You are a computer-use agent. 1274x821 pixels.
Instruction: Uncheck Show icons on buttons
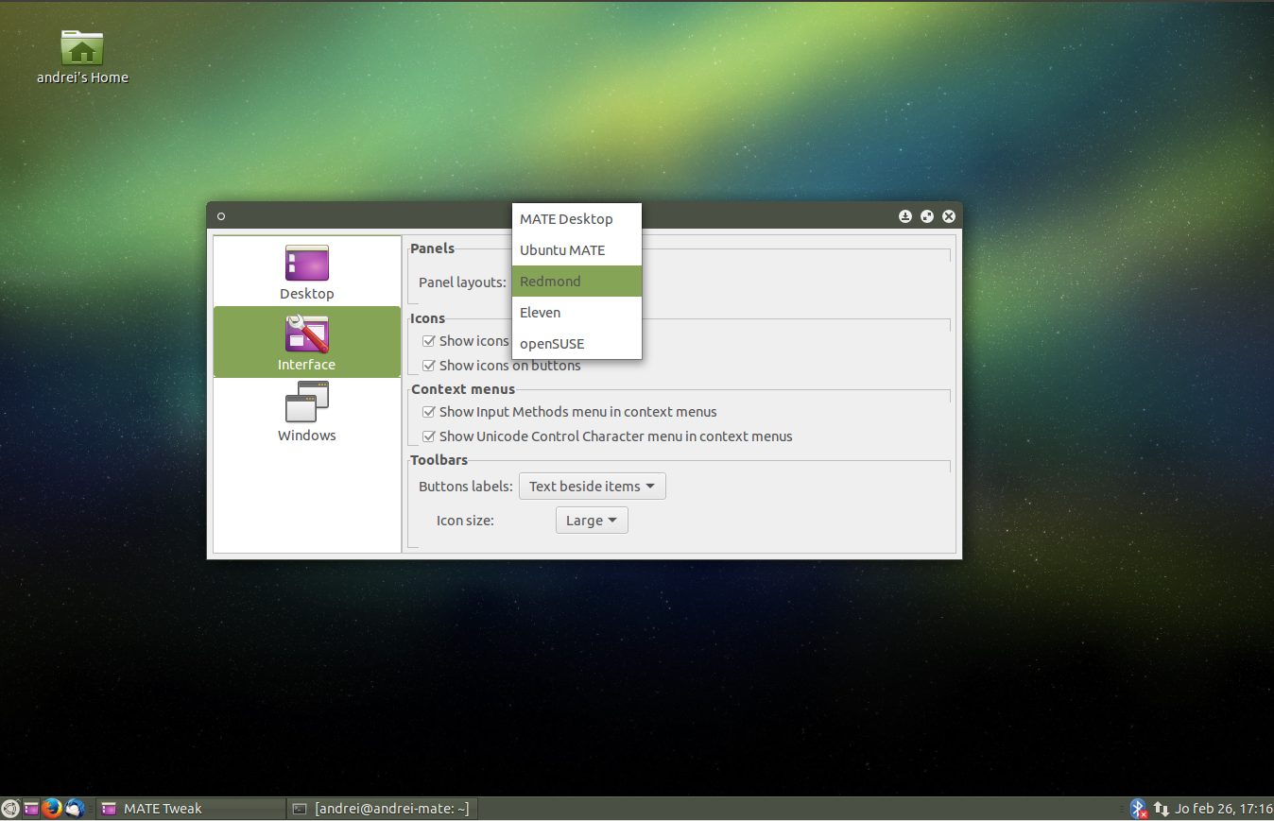(429, 366)
